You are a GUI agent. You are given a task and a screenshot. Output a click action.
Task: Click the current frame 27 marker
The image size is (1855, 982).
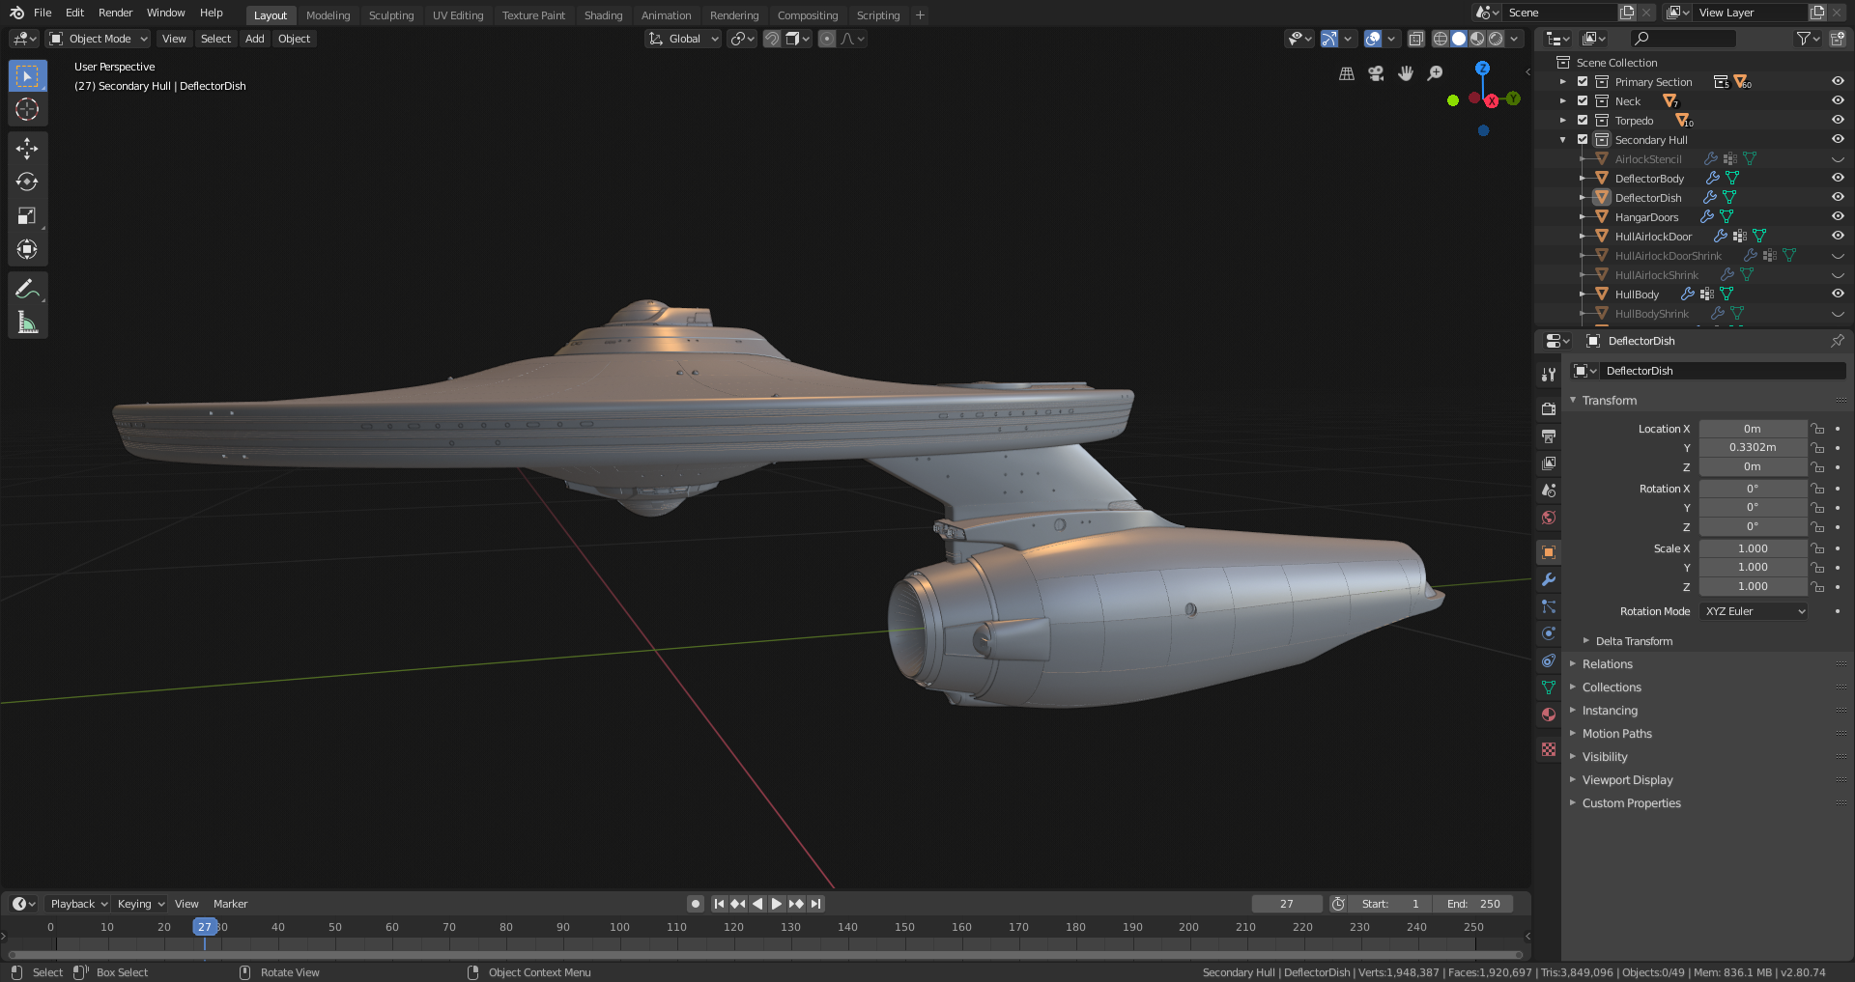205,927
